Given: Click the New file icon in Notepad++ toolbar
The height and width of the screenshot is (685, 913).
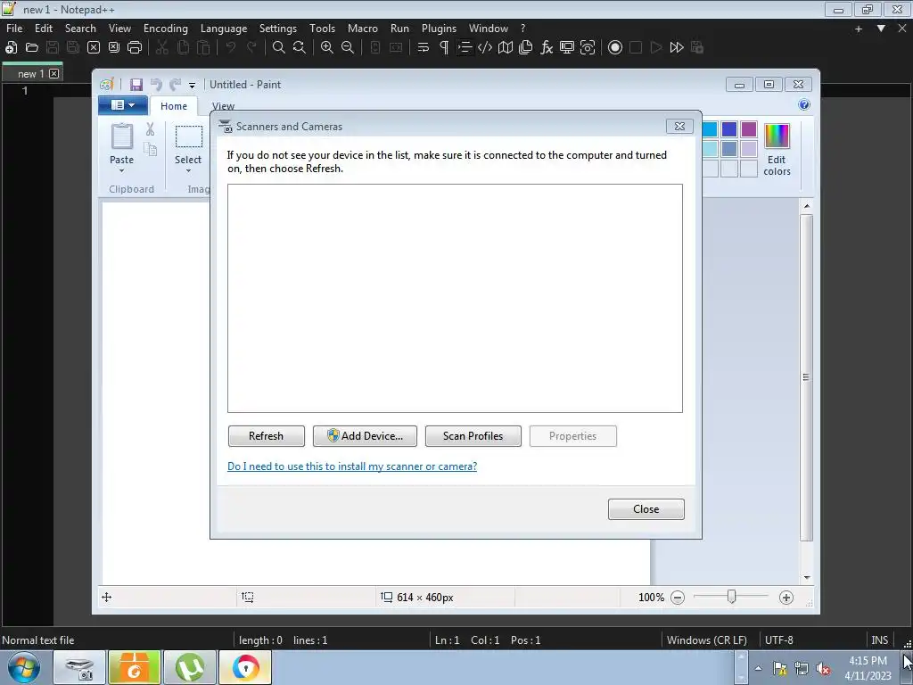Looking at the screenshot, I should pos(11,48).
